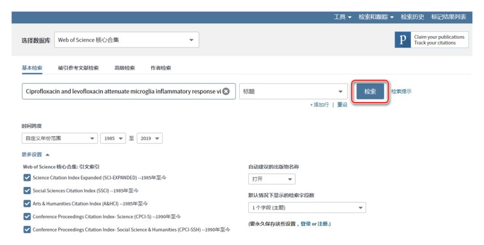The height and width of the screenshot is (245, 484).
Task: Open 标记结果列表
Action: (449, 17)
